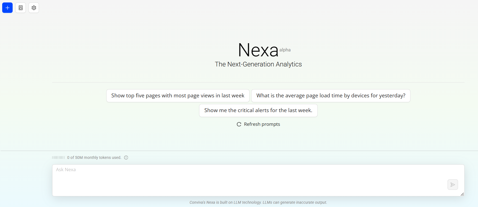
Task: Choose the average page load time prompt
Action: pyautogui.click(x=331, y=96)
